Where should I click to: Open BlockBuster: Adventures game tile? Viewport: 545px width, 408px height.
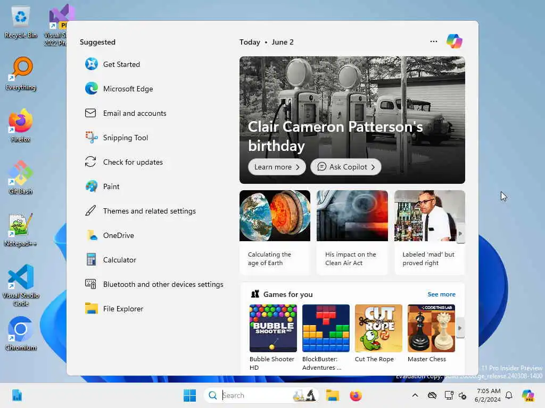(326, 337)
